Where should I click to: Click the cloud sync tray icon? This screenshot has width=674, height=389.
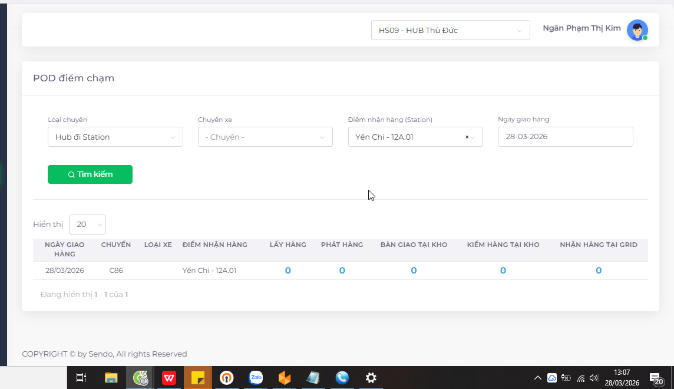pyautogui.click(x=552, y=378)
